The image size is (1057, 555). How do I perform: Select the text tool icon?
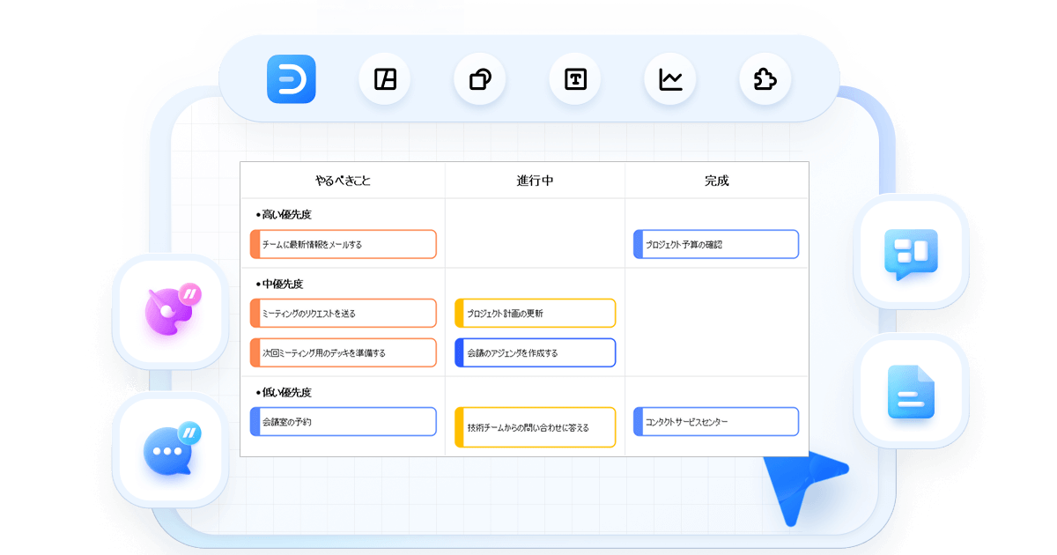coord(574,78)
